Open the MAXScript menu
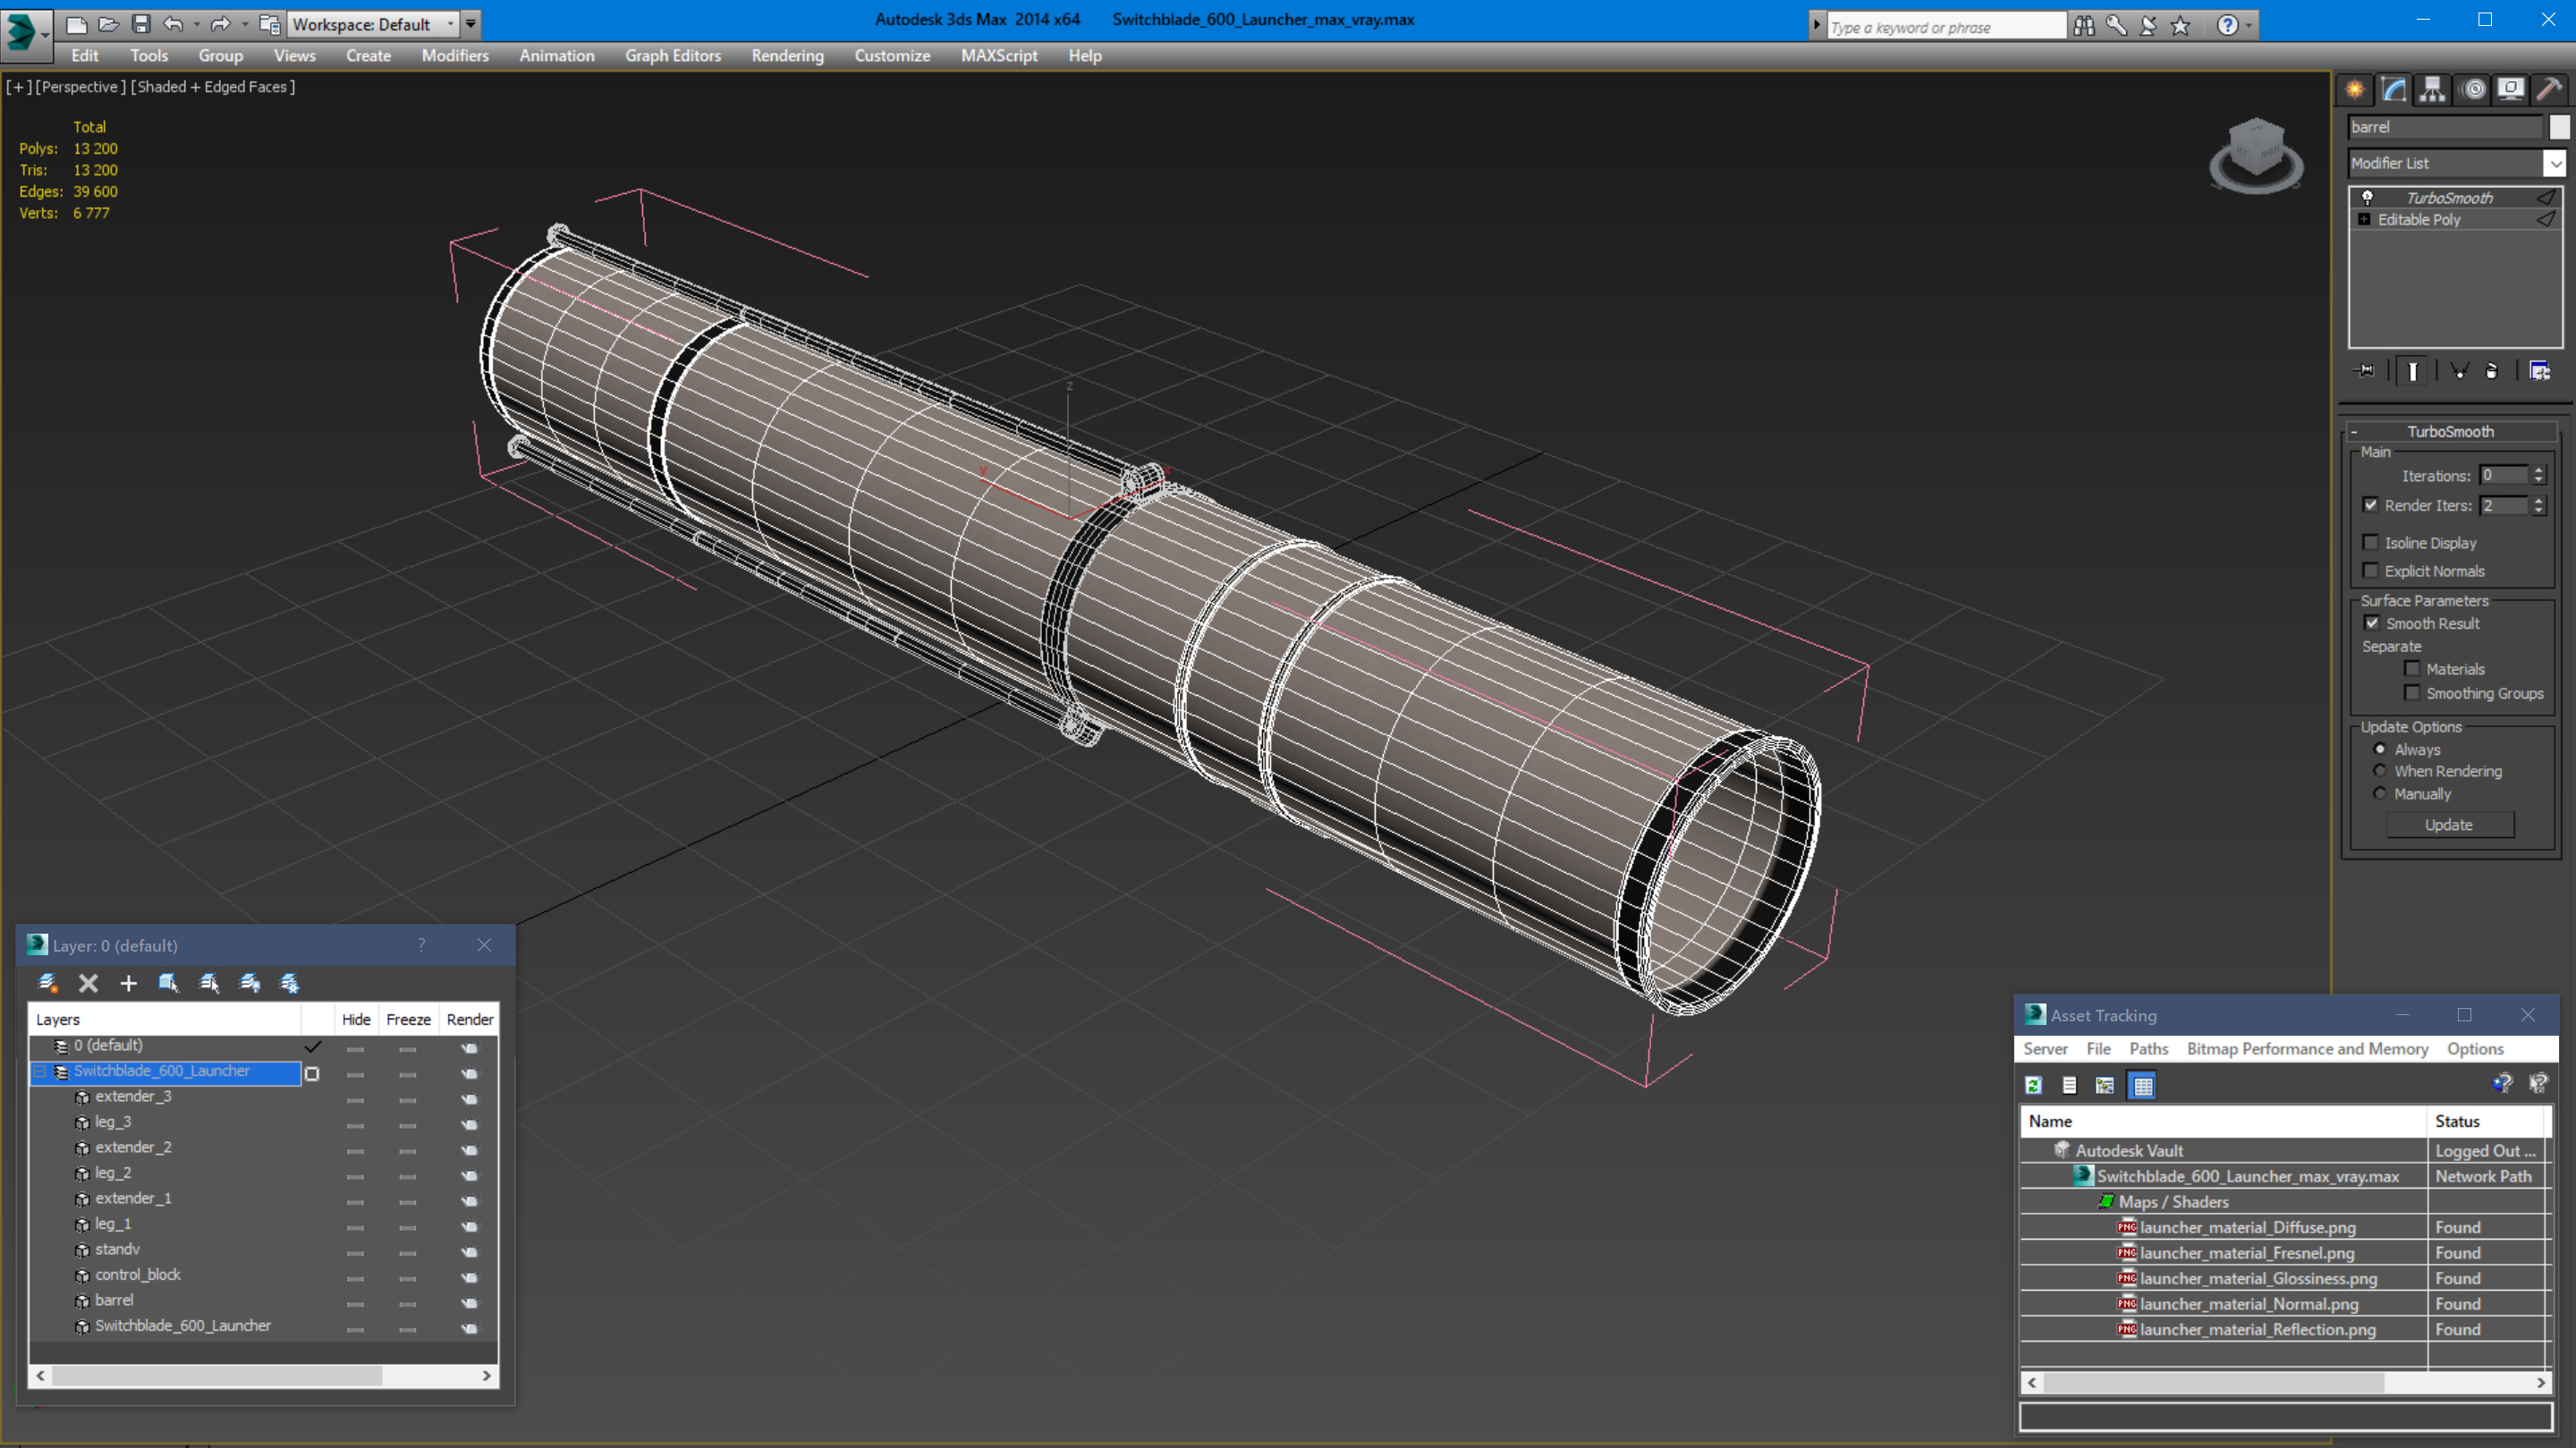Viewport: 2576px width, 1448px height. pos(999,56)
